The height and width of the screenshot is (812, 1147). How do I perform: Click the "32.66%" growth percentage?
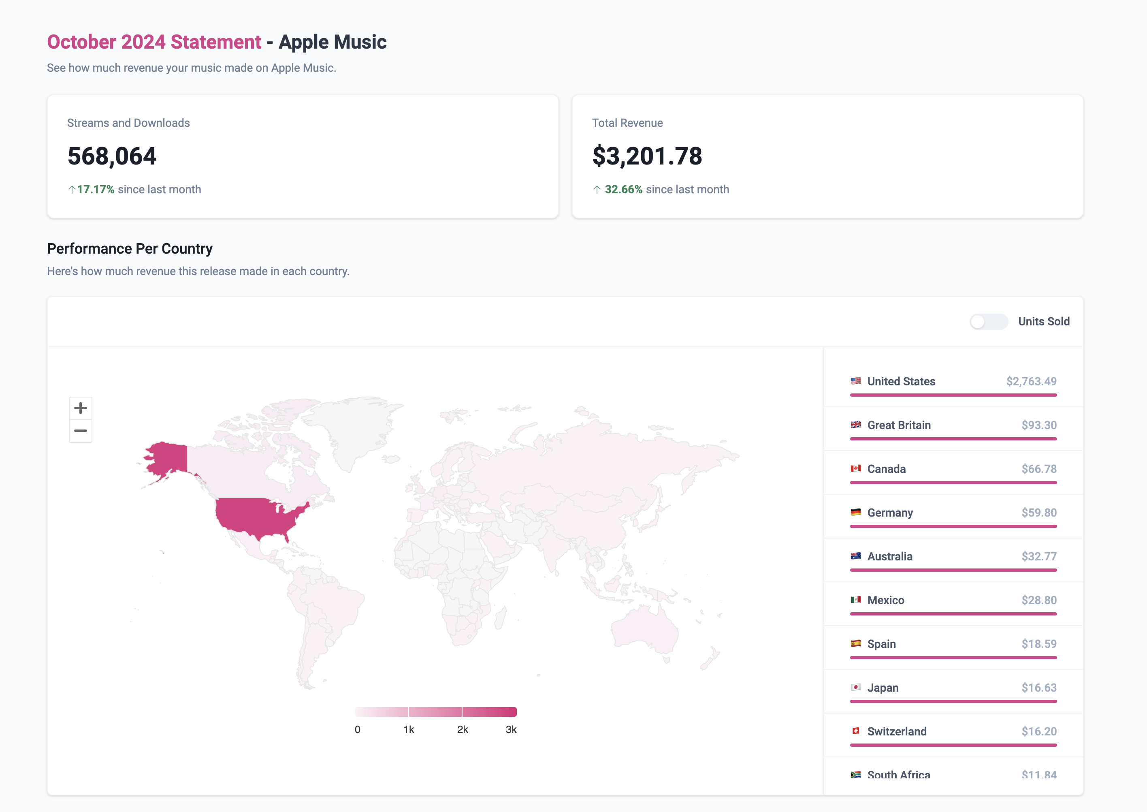pos(623,190)
